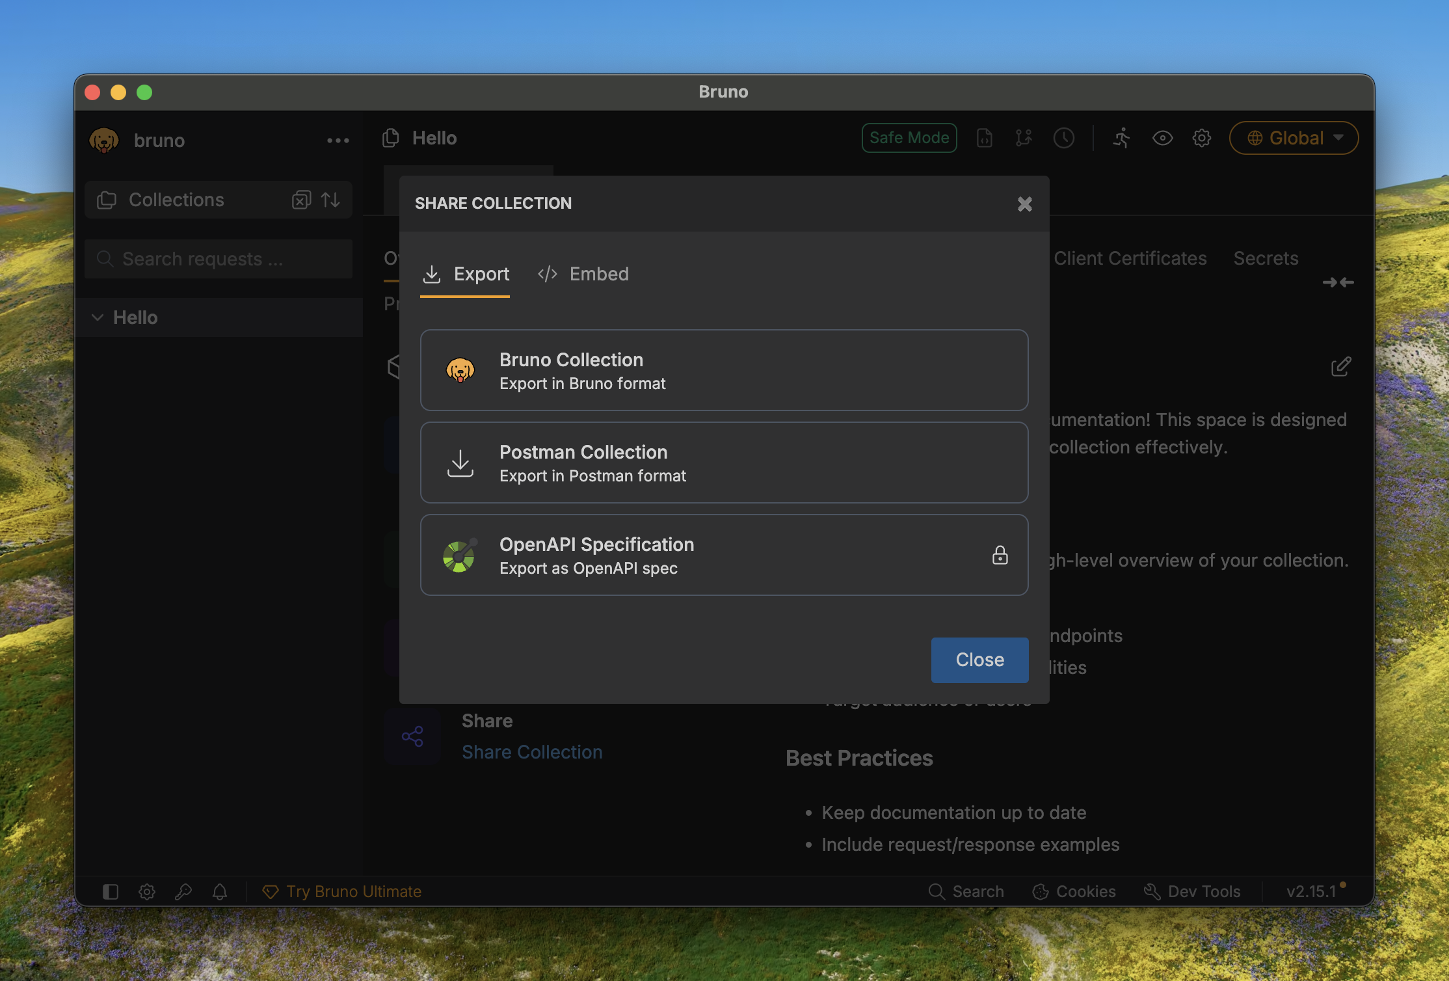Open the bruno workspace three-dots menu
Viewport: 1449px width, 981px height.
coord(338,141)
